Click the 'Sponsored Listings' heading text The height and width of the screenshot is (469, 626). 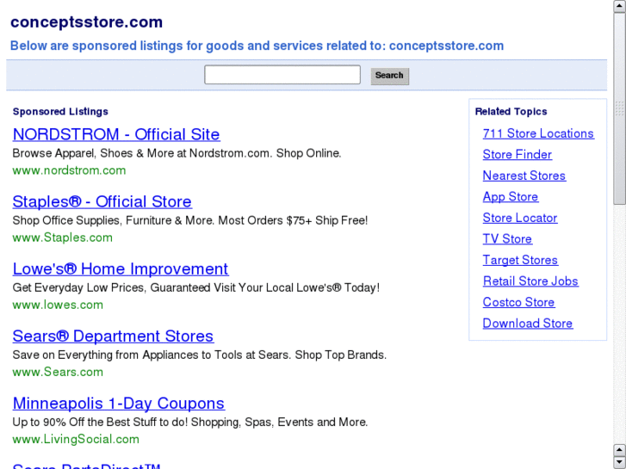pos(60,111)
